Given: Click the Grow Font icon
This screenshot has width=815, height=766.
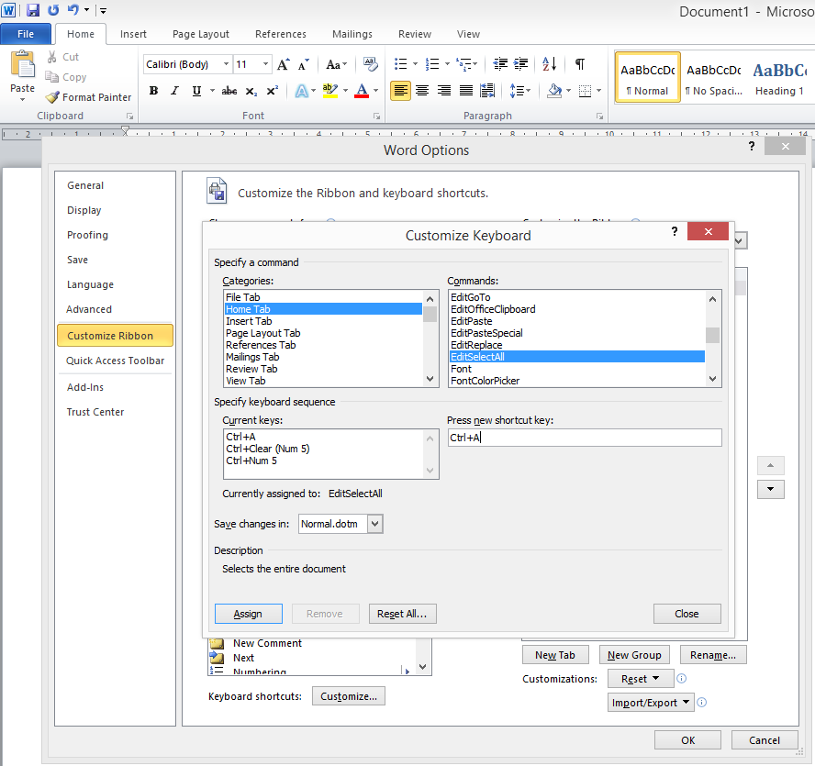Looking at the screenshot, I should coord(284,64).
